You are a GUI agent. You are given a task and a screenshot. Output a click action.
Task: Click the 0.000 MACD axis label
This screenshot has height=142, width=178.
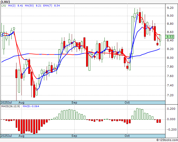point(171,119)
